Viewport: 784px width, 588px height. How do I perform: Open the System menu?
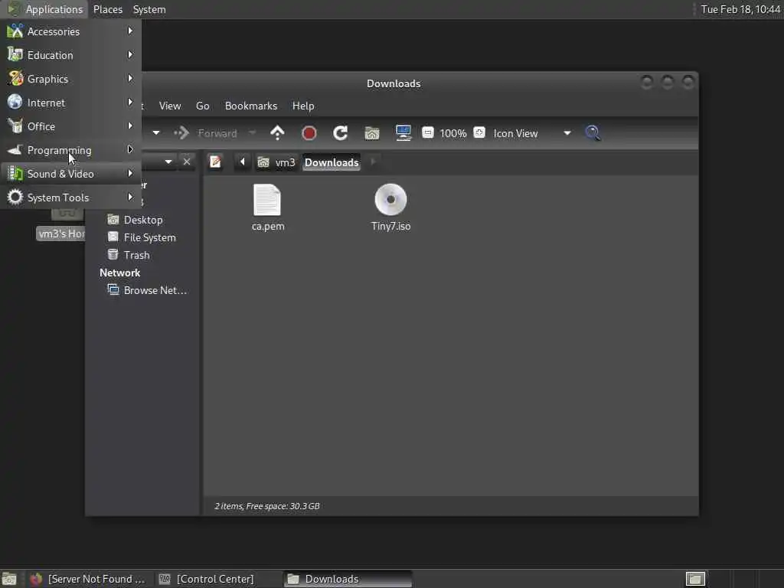pos(149,9)
